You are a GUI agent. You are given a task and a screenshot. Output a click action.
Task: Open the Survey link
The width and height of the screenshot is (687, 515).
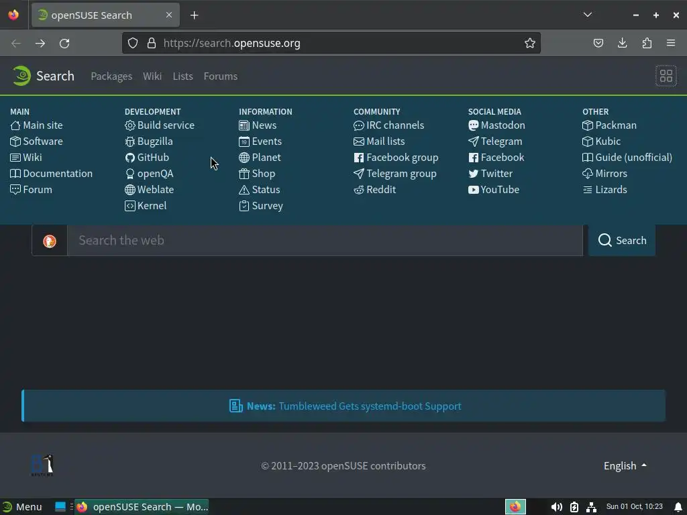261,206
